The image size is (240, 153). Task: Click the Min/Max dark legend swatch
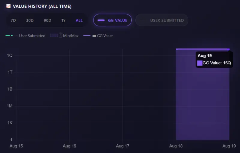click(x=54, y=35)
